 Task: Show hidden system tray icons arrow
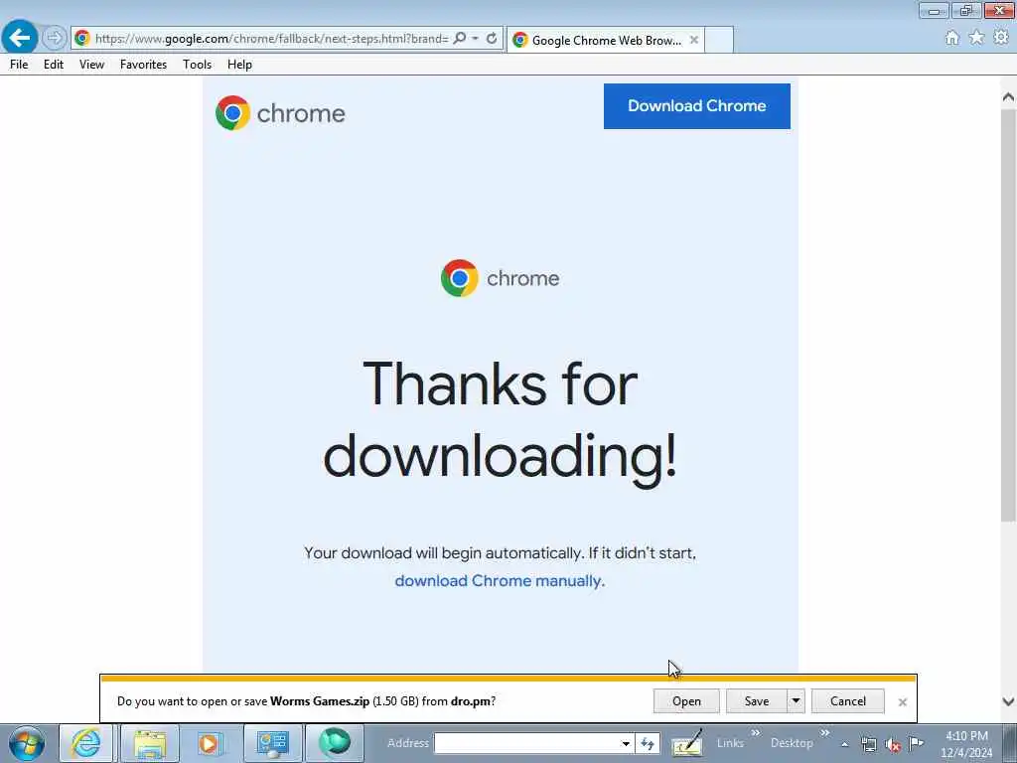click(844, 744)
